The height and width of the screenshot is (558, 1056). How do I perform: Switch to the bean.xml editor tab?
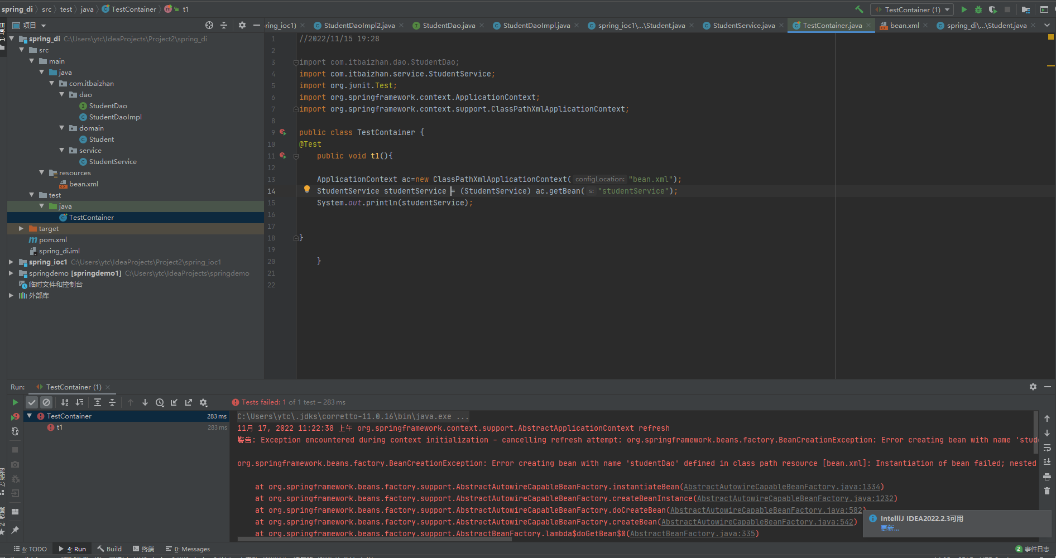[904, 25]
